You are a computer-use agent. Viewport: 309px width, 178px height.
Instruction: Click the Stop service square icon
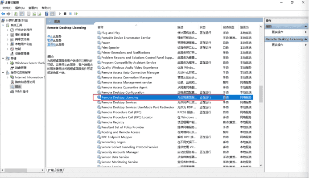click(65, 13)
